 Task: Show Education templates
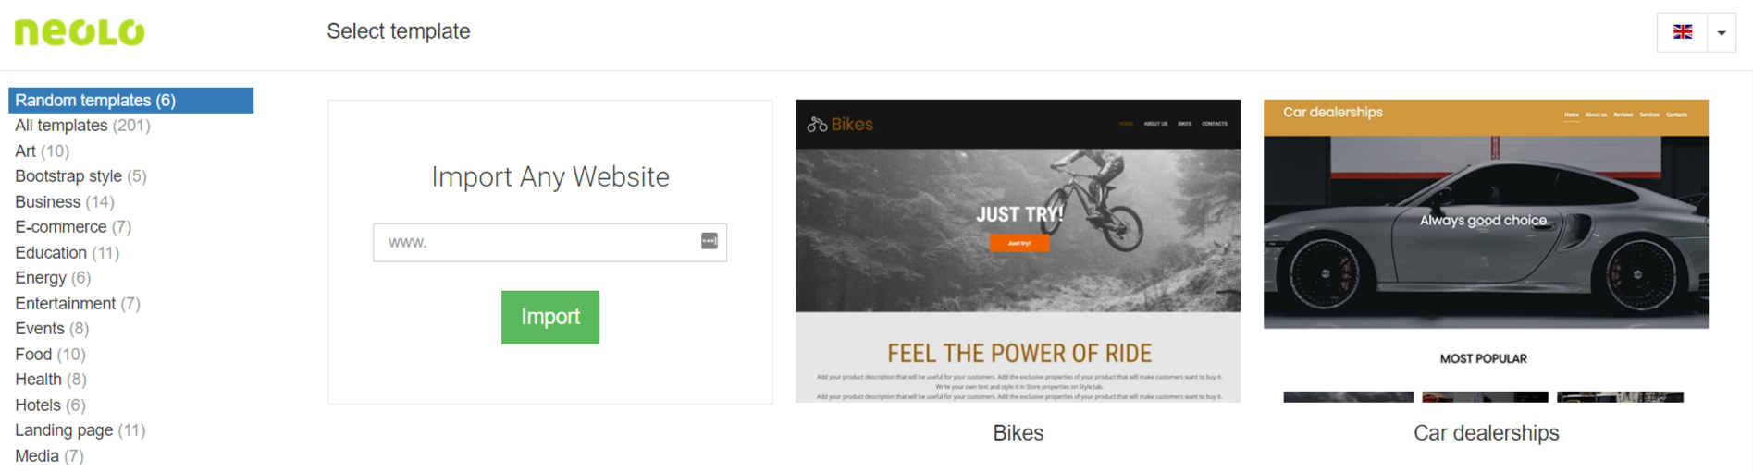pyautogui.click(x=67, y=252)
